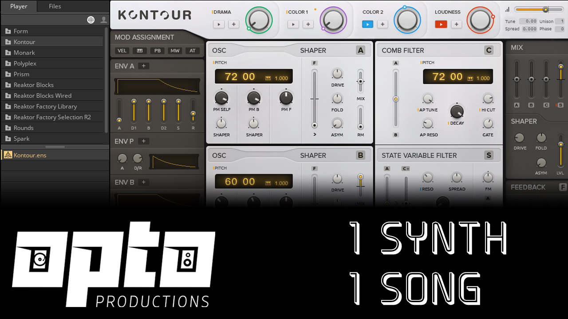Open the Prism folder
This screenshot has height=319, width=568.
pos(52,74)
